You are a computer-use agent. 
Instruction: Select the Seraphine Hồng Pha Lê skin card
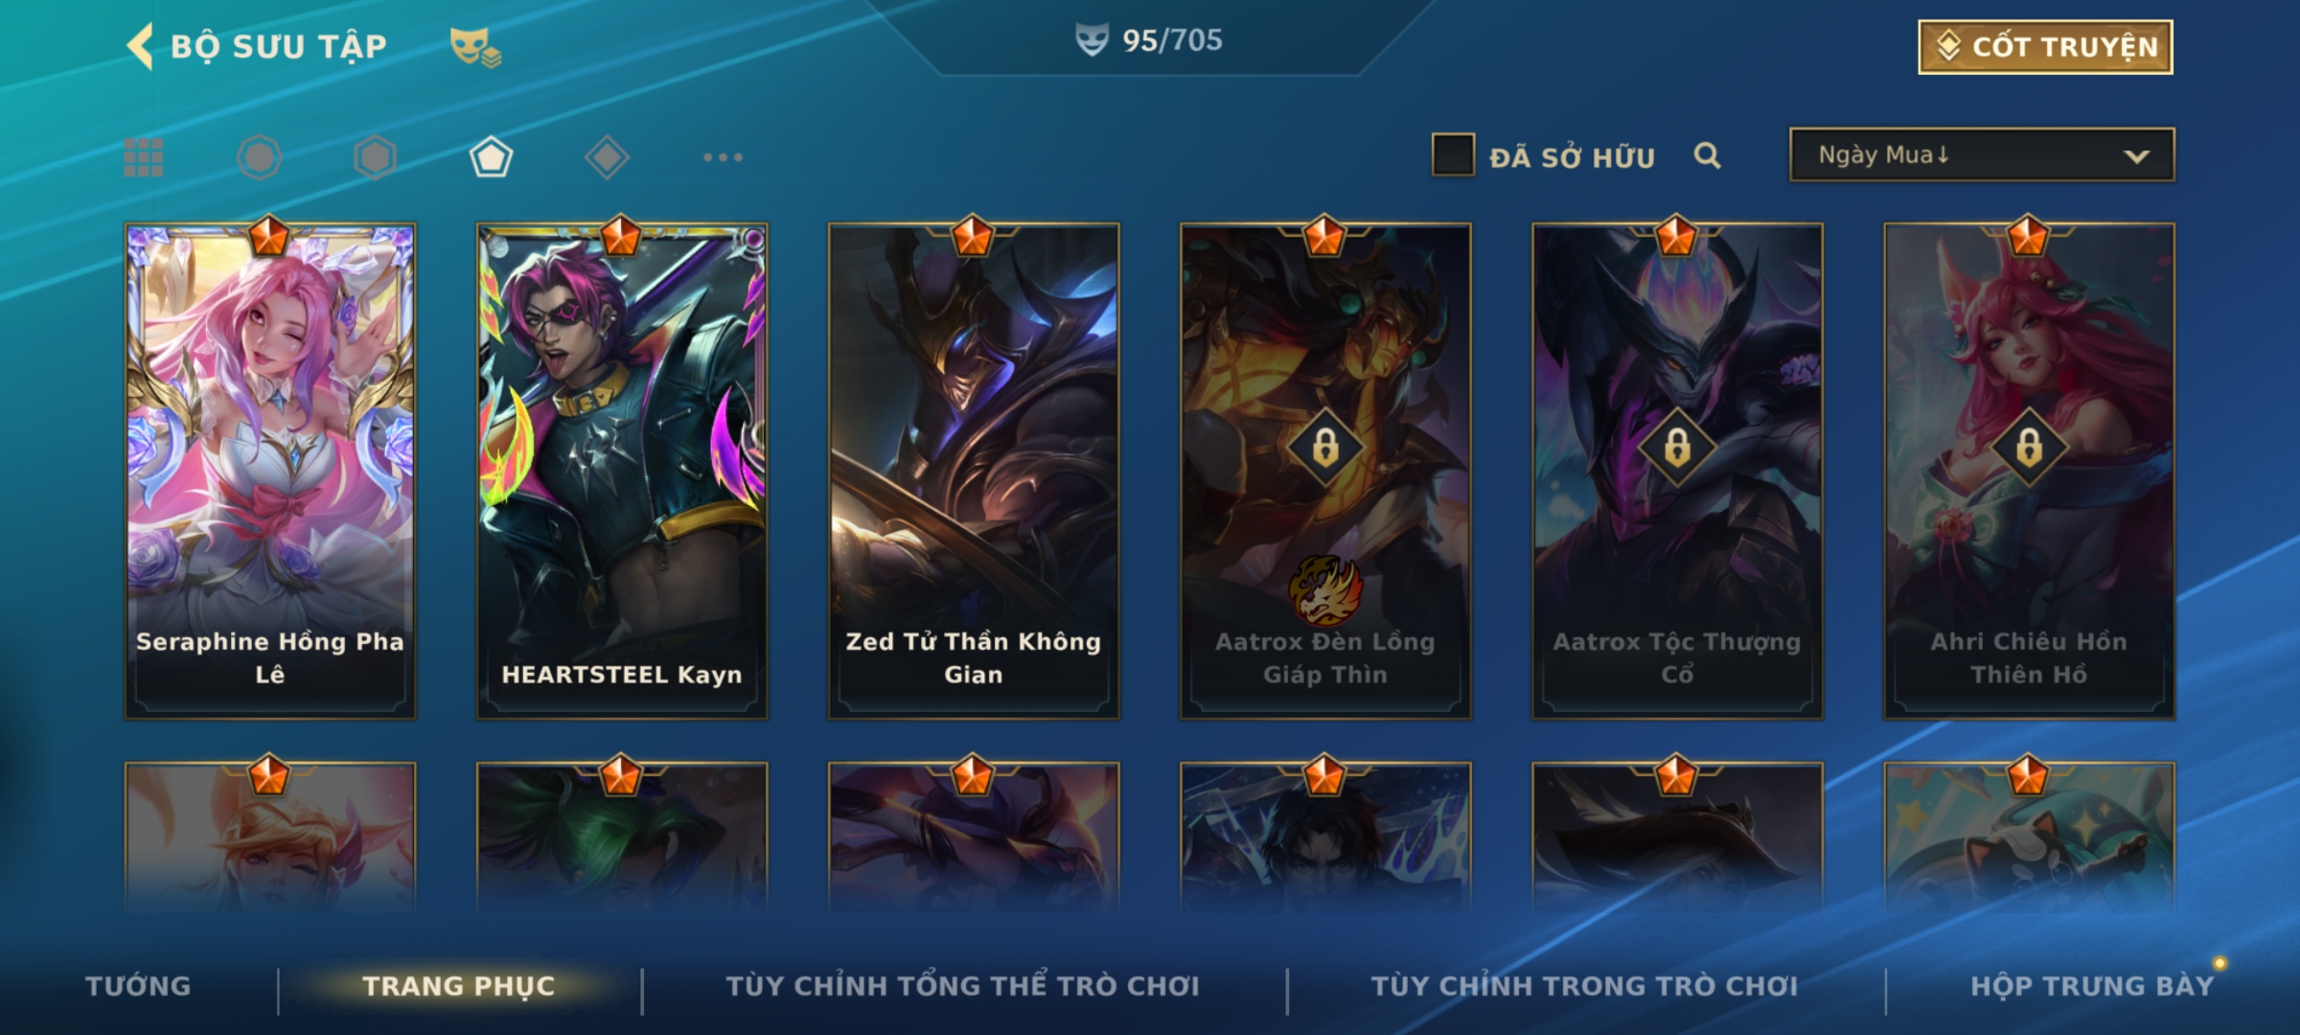pyautogui.click(x=270, y=471)
